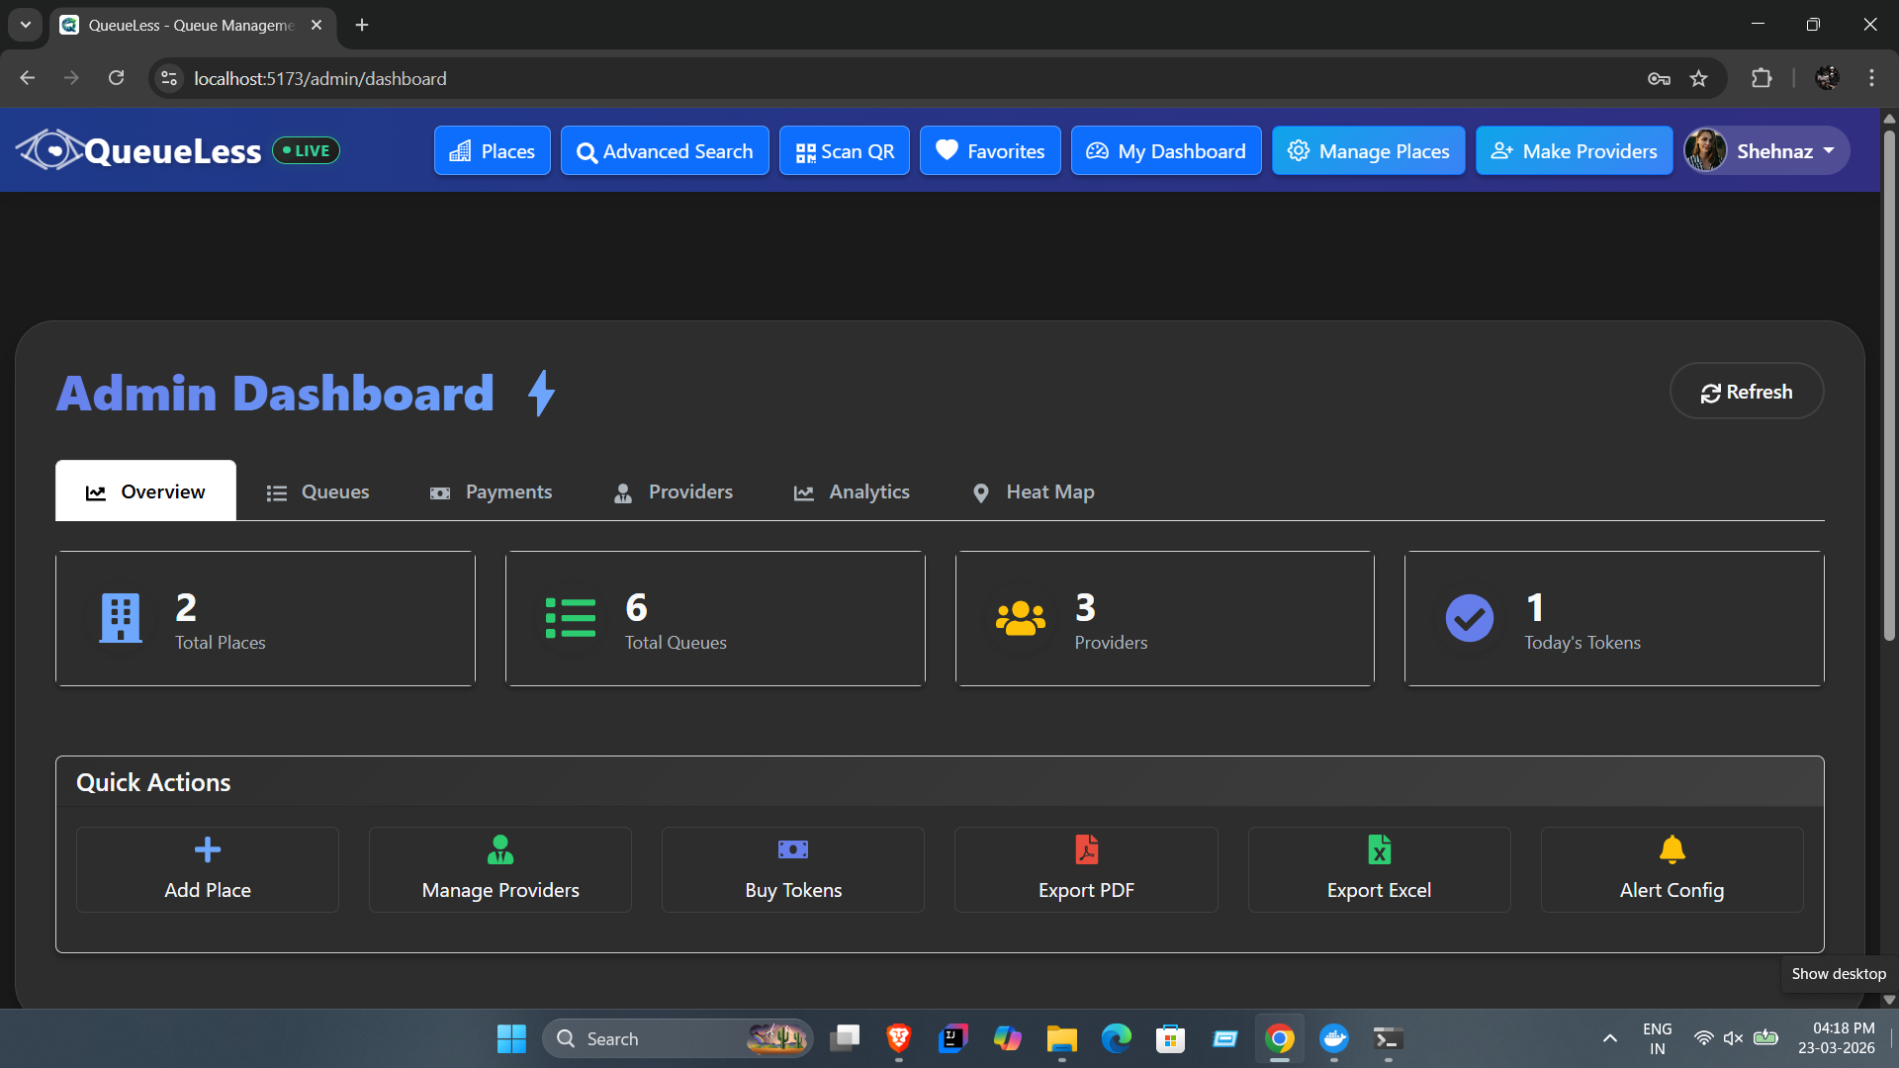View site information icon in address bar

pyautogui.click(x=169, y=78)
